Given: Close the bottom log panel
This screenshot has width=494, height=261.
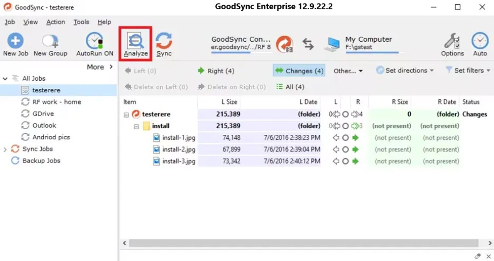Looking at the screenshot, I should (488, 256).
